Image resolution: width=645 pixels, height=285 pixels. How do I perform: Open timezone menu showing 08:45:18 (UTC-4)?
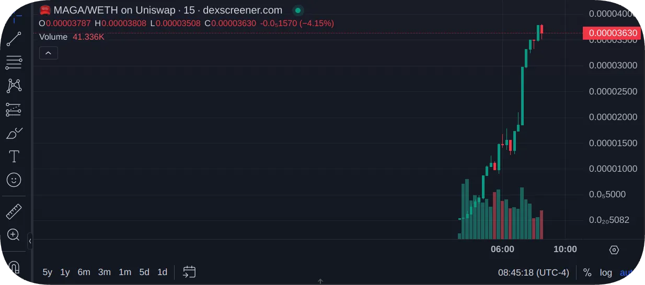pos(533,272)
